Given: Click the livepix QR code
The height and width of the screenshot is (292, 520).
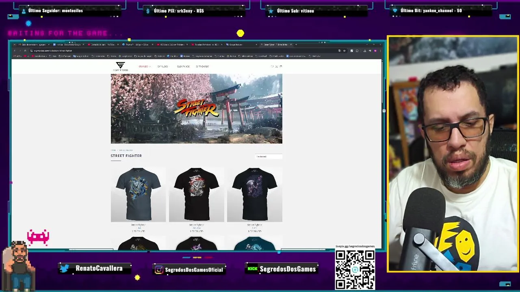Looking at the screenshot, I should (x=355, y=270).
